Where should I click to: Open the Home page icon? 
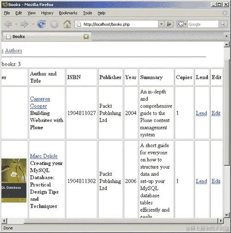click(67, 24)
